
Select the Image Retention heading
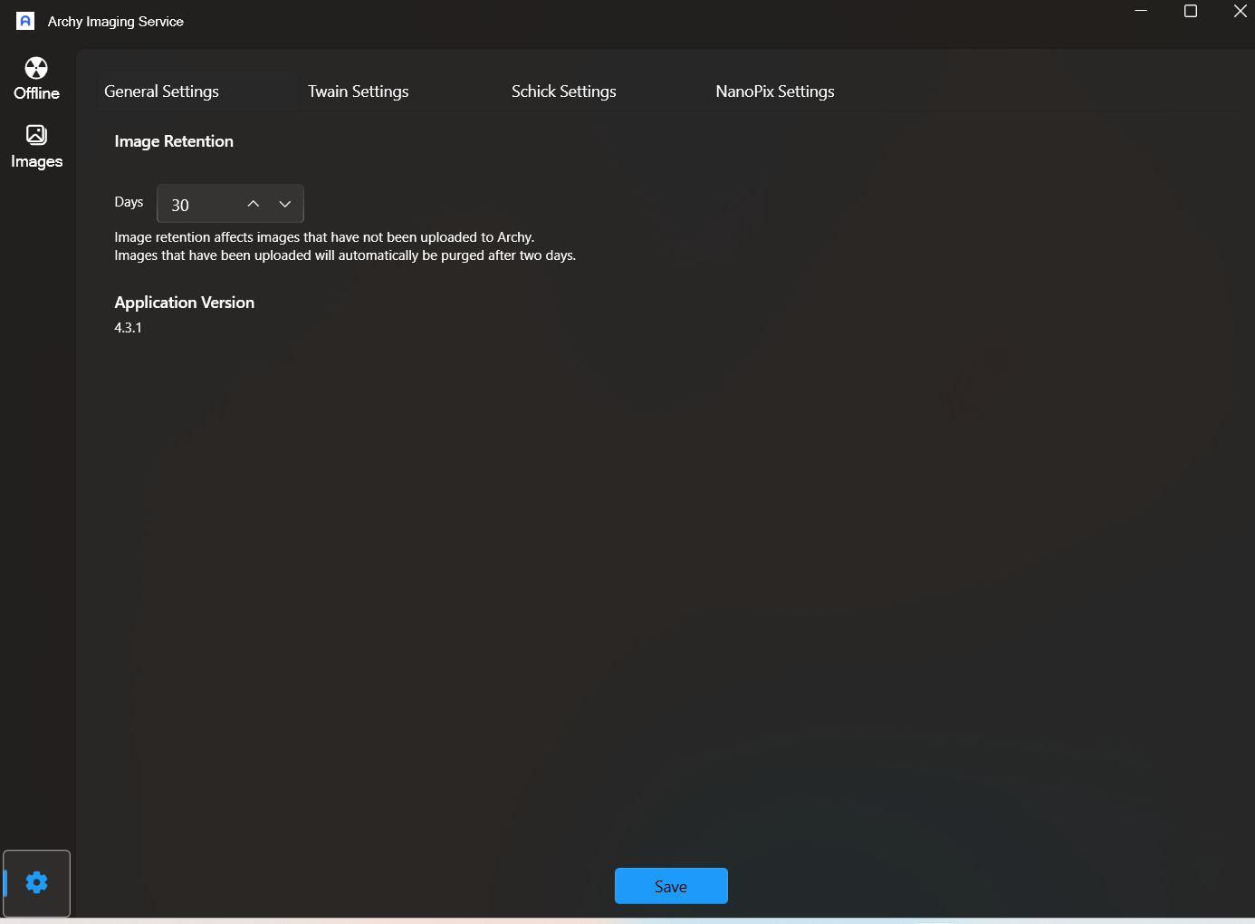(174, 141)
